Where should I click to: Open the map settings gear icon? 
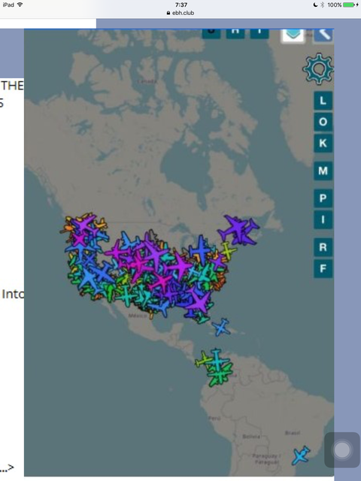tap(318, 68)
